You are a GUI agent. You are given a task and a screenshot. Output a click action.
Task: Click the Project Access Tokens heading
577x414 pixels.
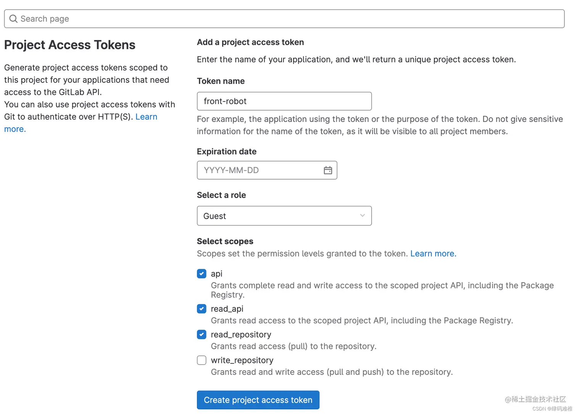click(x=70, y=45)
